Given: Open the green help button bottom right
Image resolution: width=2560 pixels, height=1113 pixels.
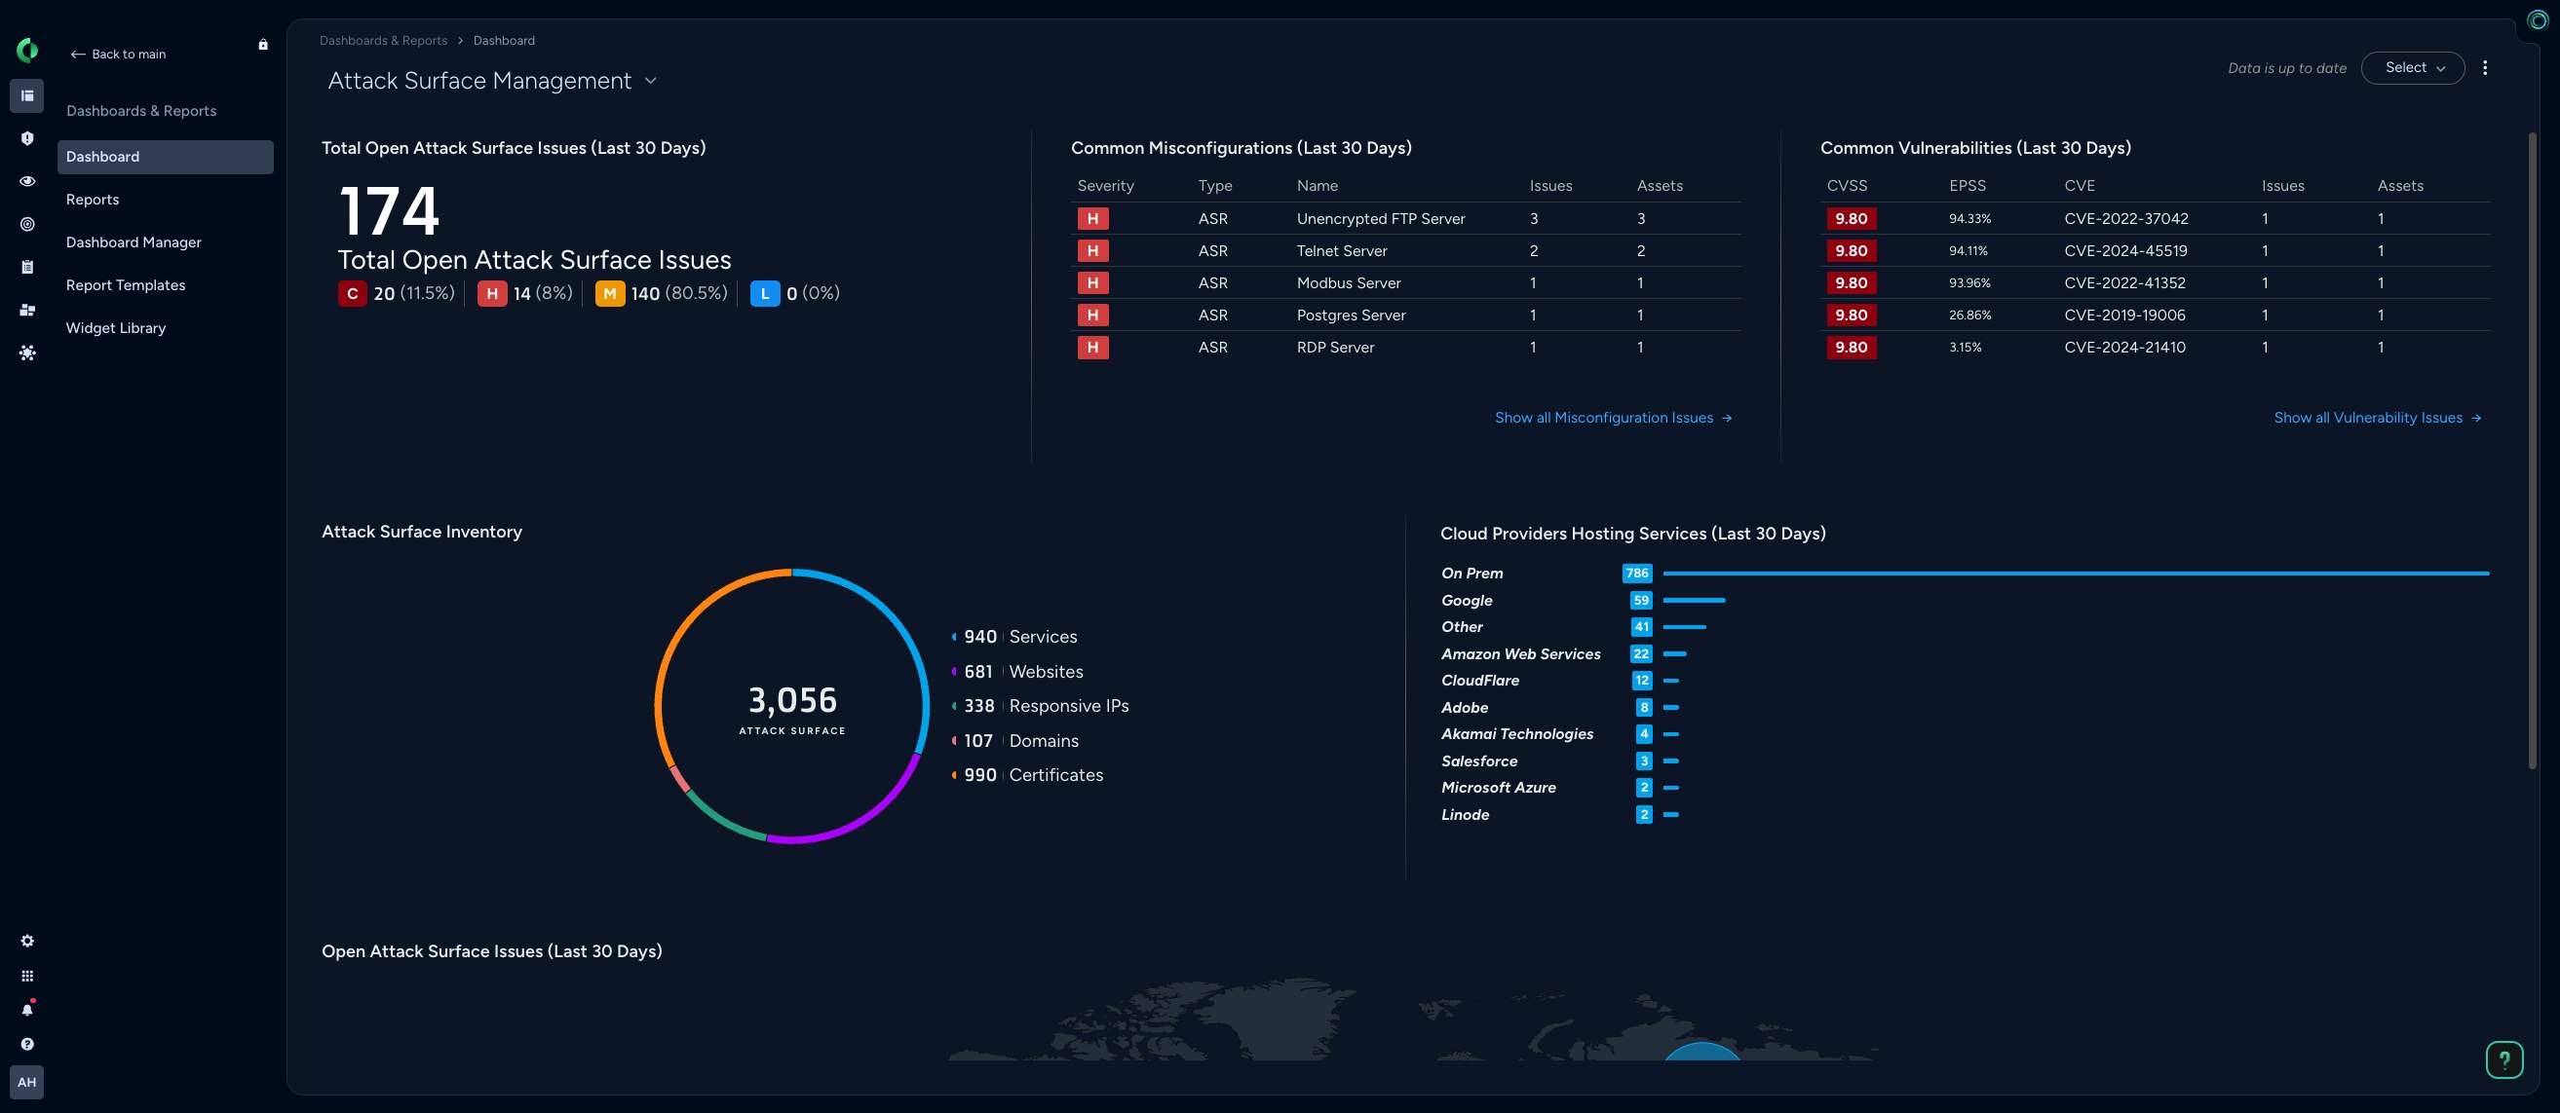Looking at the screenshot, I should tap(2503, 1059).
